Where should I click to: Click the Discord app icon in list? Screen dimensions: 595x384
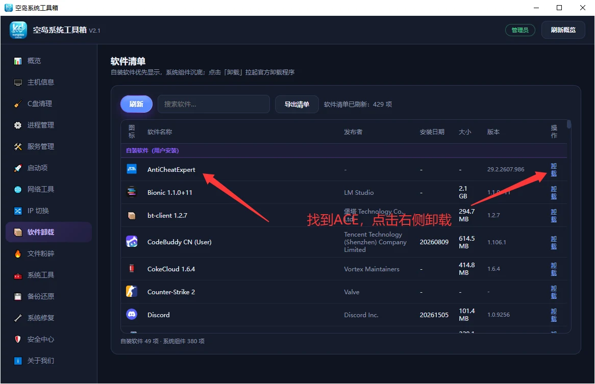(x=132, y=314)
